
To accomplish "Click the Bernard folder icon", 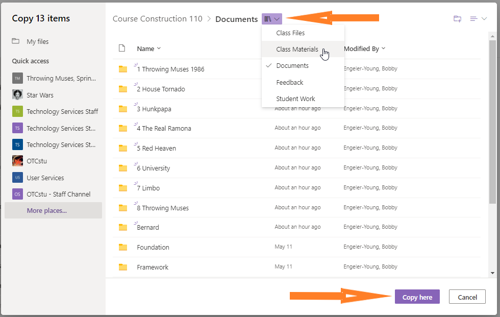I will point(123,227).
